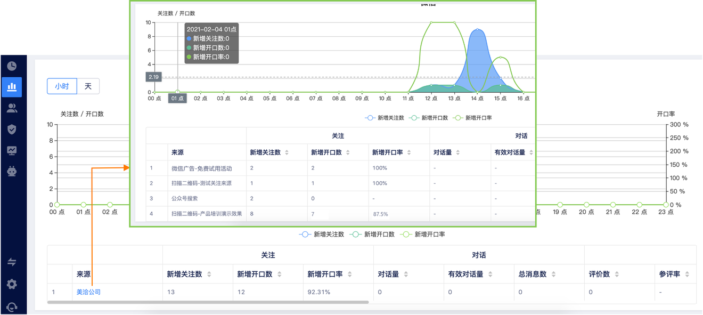Select the bar chart statistics sidebar icon
Image resolution: width=703 pixels, height=315 pixels.
tap(12, 87)
